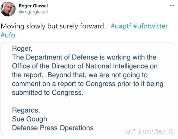The image size is (178, 139).
Task: Click the @rogerglassel handle
Action: coord(33,12)
